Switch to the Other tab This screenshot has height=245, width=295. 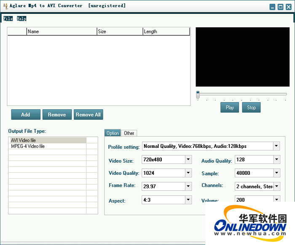coord(129,133)
